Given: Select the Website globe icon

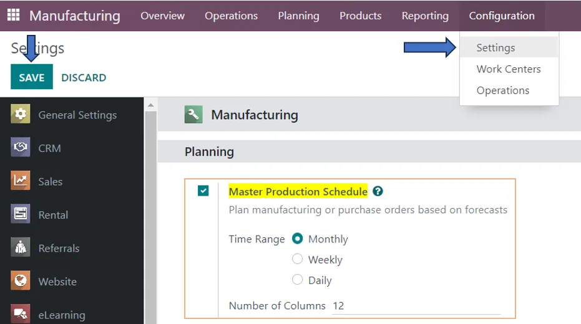Looking at the screenshot, I should (21, 280).
